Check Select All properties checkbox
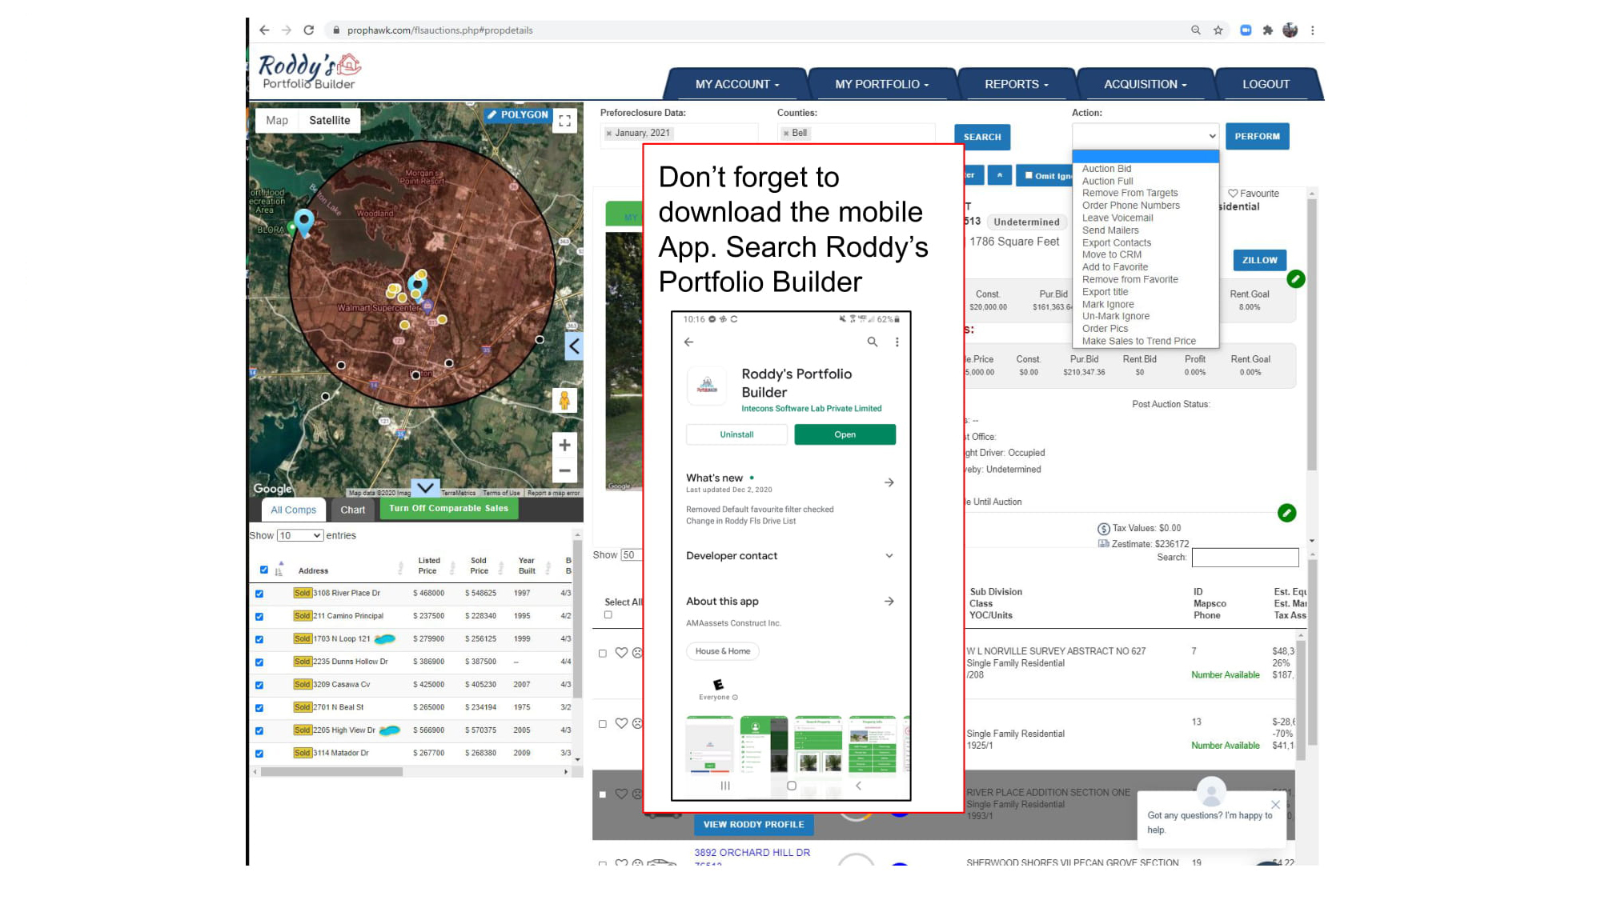The width and height of the screenshot is (1601, 900). (x=608, y=615)
